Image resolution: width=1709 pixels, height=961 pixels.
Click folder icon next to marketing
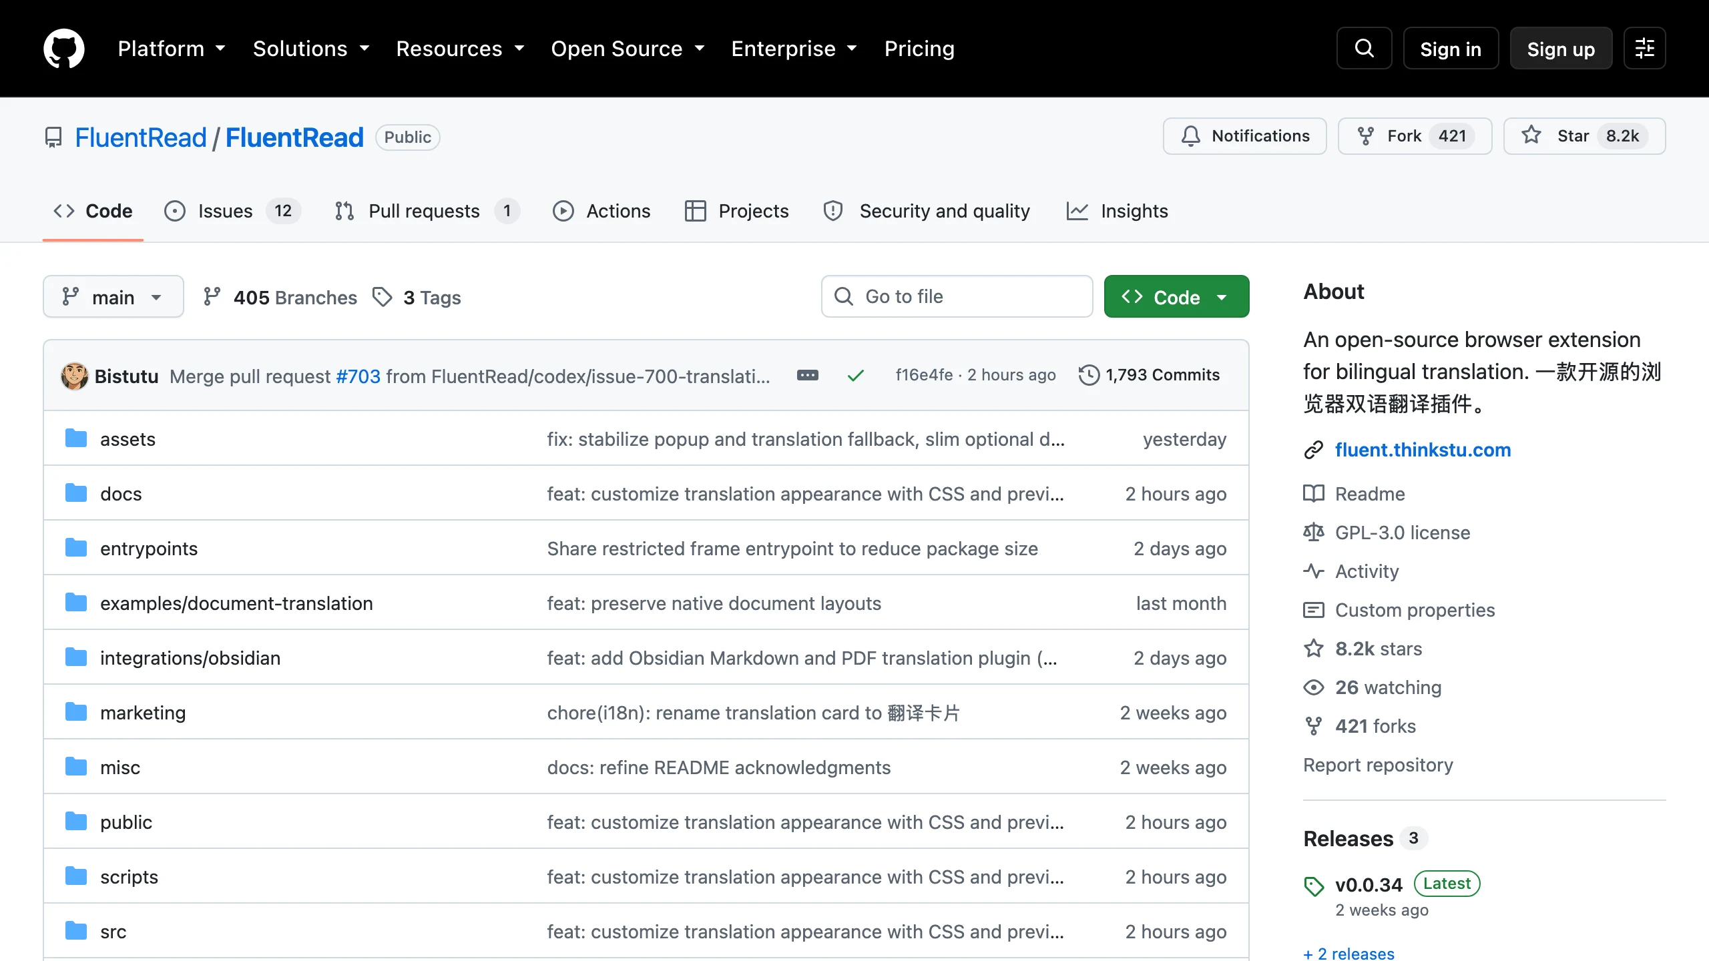click(76, 712)
